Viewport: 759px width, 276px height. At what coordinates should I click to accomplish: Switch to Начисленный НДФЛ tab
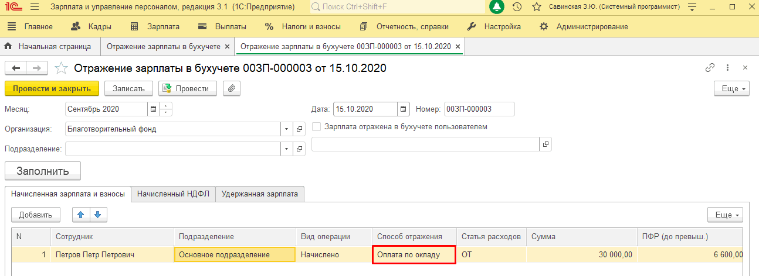coord(173,194)
